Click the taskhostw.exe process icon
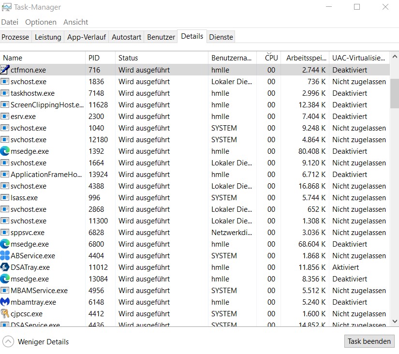399x354 pixels. pos(5,93)
